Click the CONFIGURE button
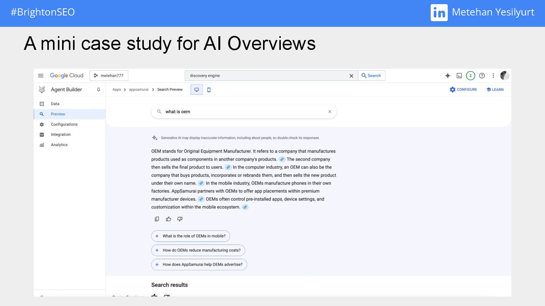The image size is (545, 306). 463,90
